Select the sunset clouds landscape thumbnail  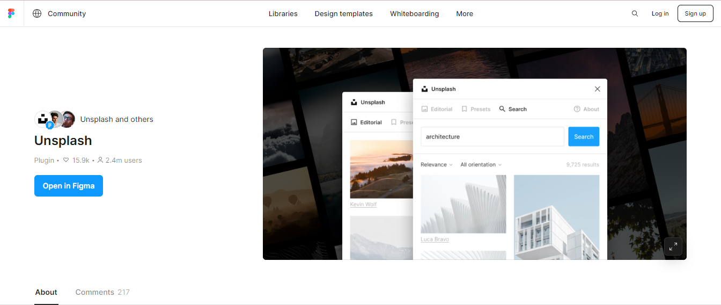381,170
